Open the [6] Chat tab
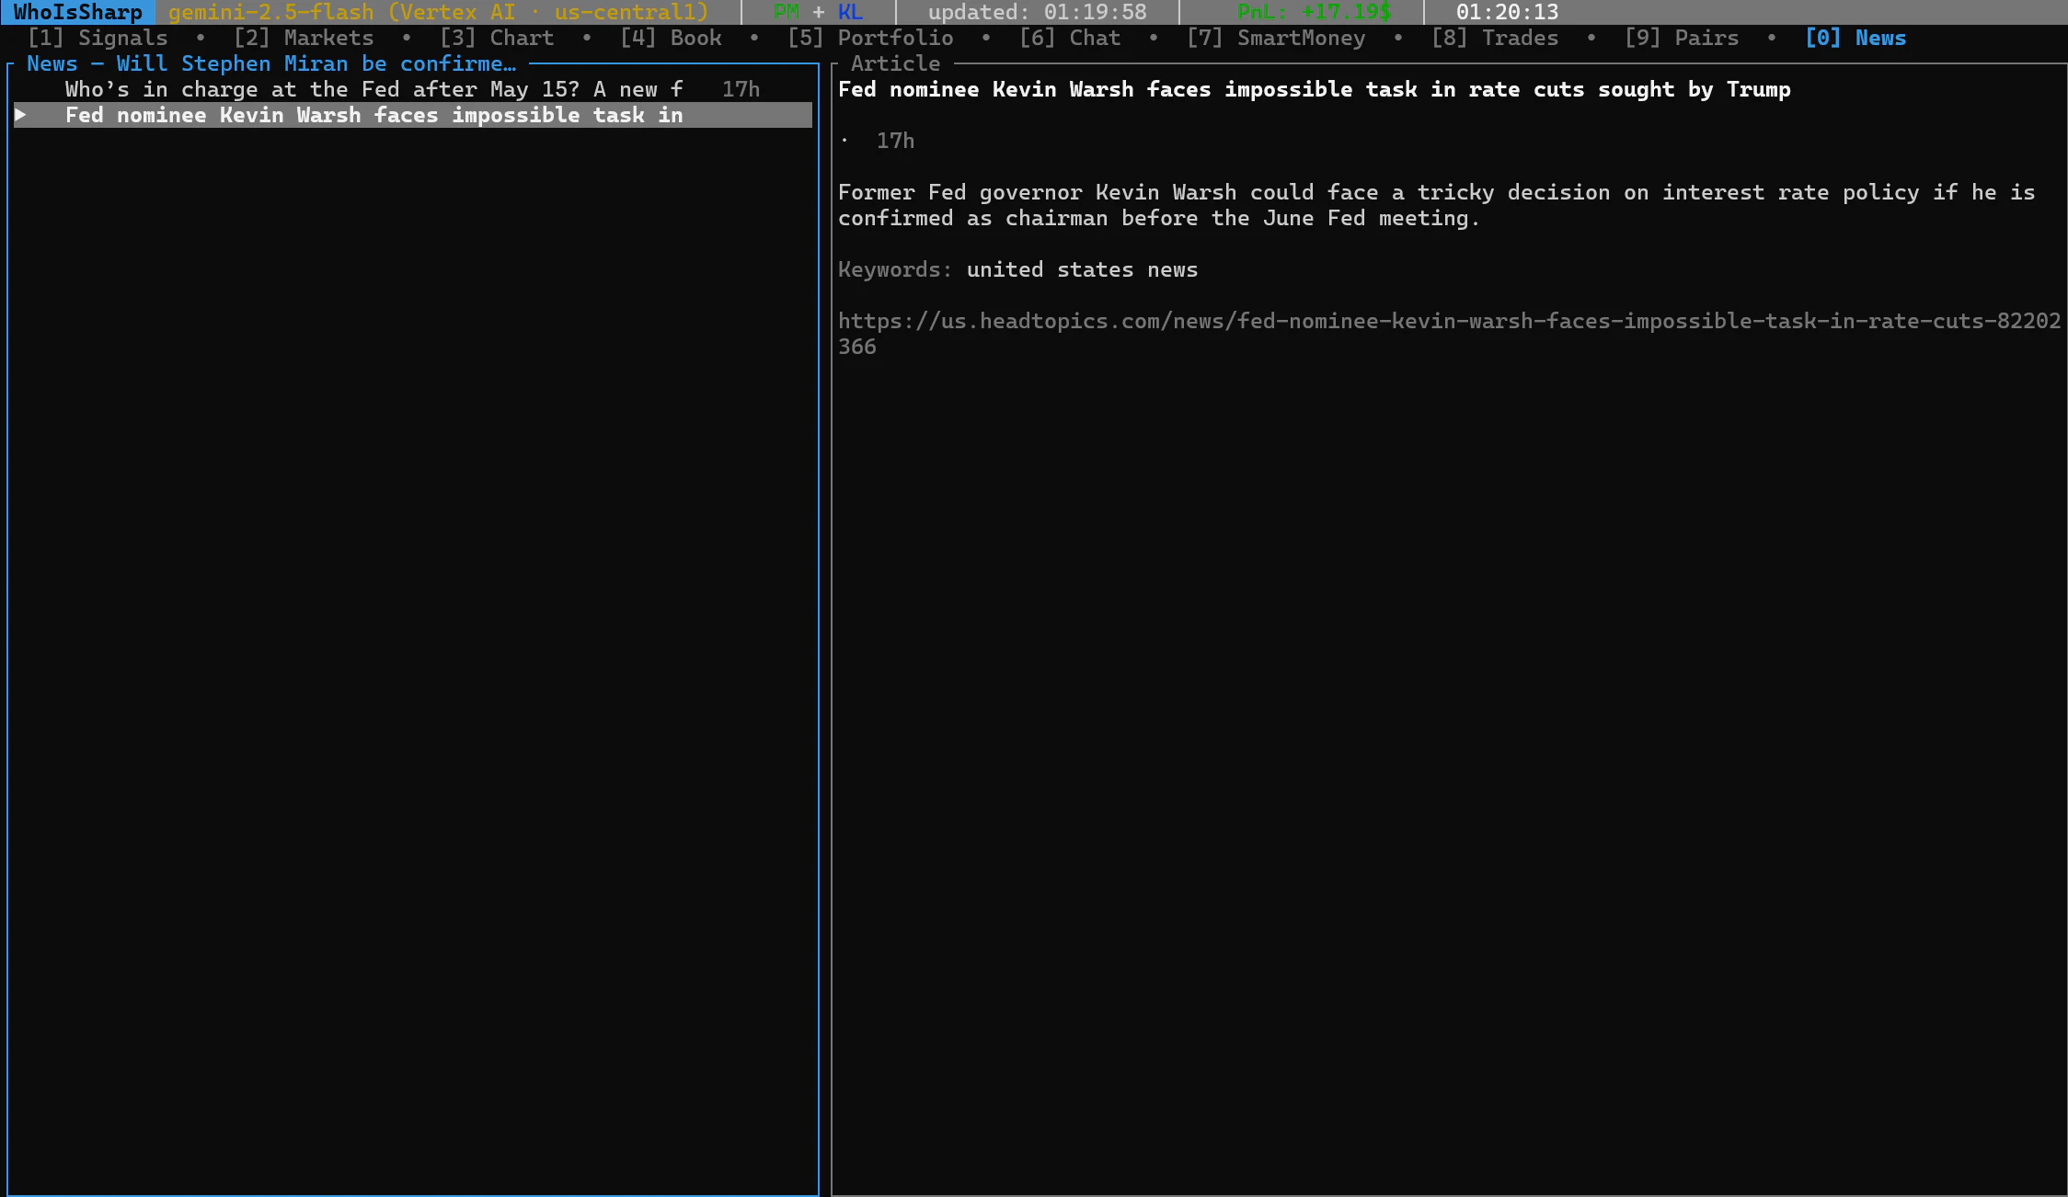The height and width of the screenshot is (1197, 2068). click(1070, 38)
